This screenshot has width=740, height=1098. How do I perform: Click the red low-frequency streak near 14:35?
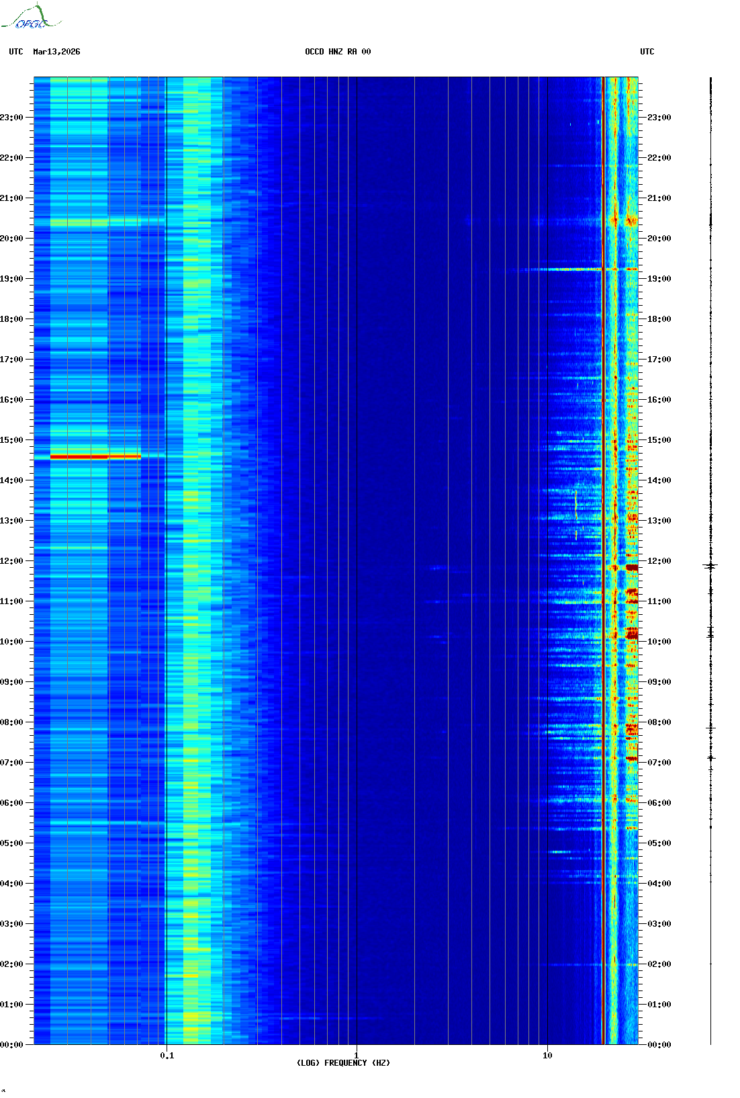pos(95,457)
